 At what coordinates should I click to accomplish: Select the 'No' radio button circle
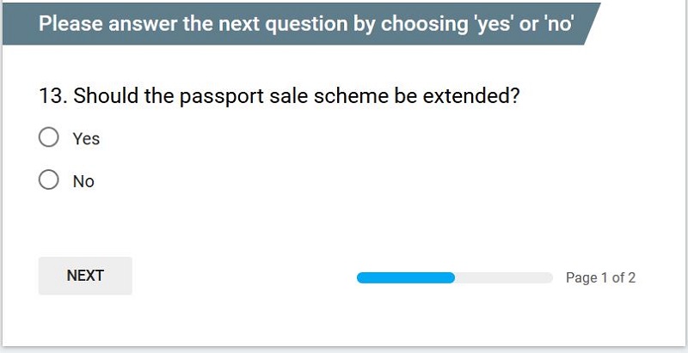tap(49, 180)
